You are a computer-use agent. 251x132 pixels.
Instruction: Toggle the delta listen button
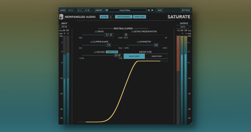(x=111, y=17)
